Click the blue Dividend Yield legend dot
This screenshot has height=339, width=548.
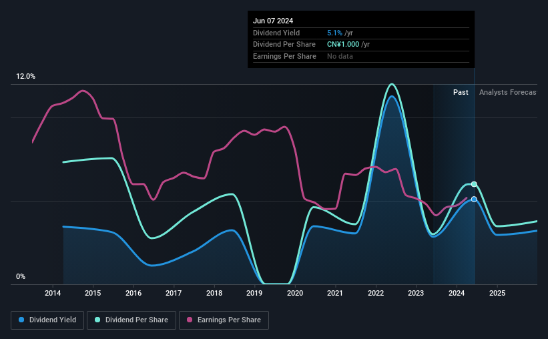(21, 320)
